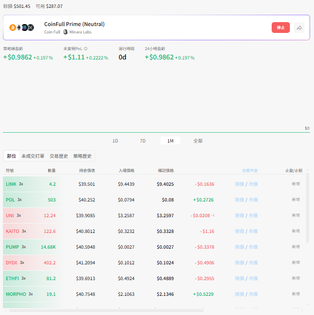This screenshot has height=315, width=314.
Task: Click 限價 in the POL row
Action: [x=240, y=200]
